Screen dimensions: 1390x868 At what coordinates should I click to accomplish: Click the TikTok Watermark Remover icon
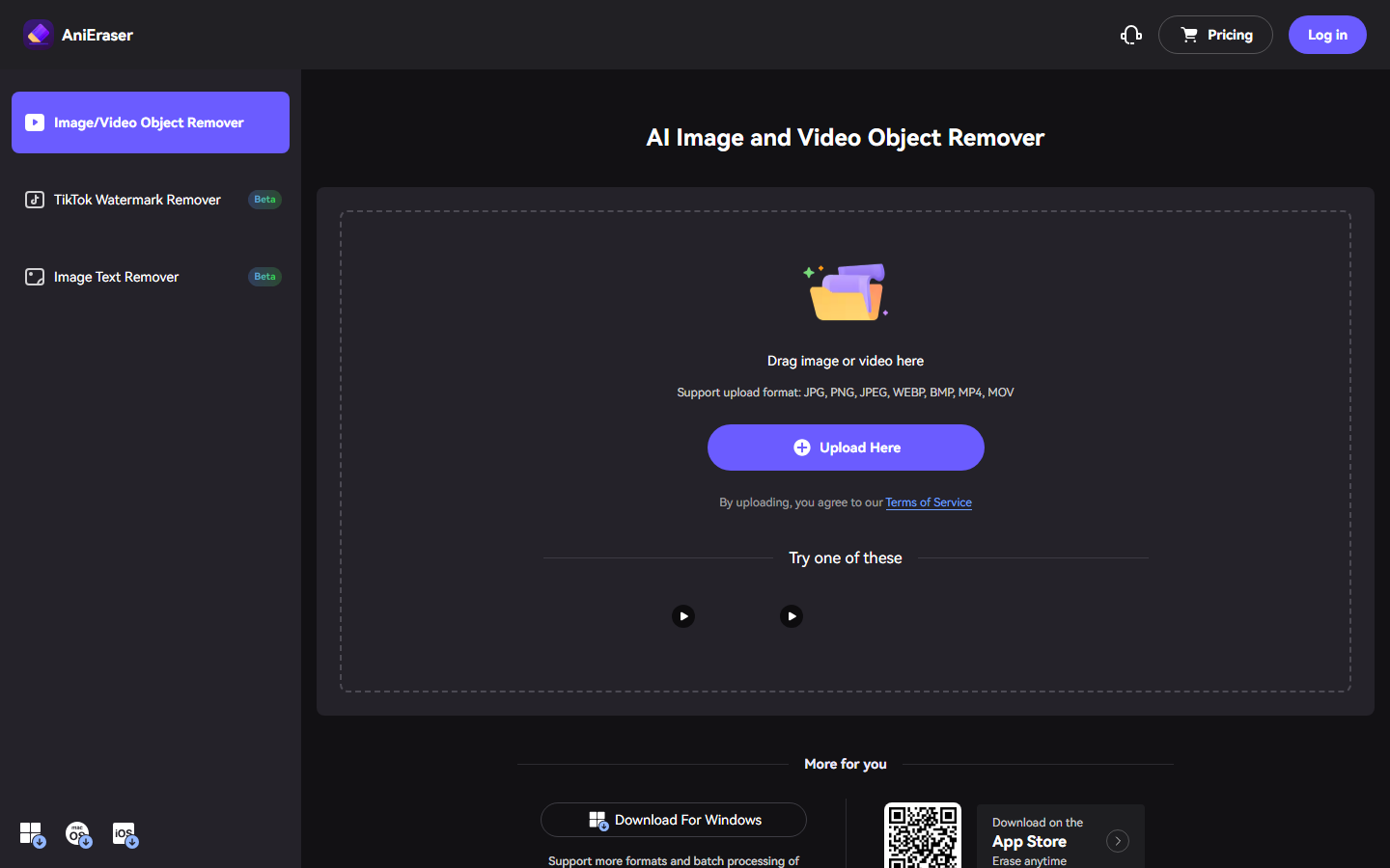[x=35, y=200]
